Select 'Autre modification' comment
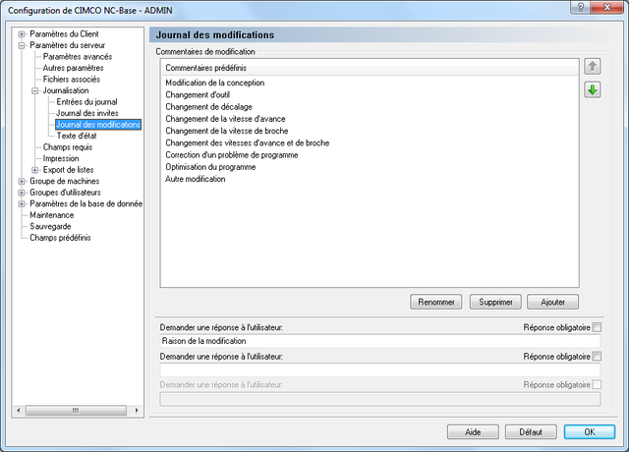629x452 pixels. [x=195, y=179]
